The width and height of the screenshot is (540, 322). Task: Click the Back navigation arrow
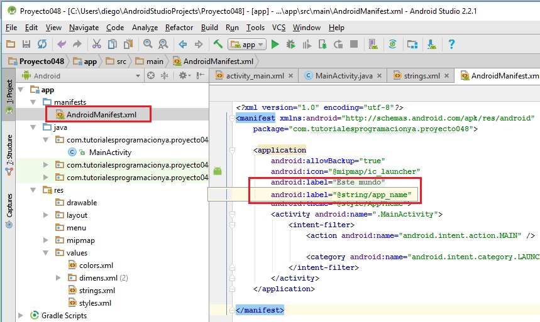pyautogui.click(x=183, y=44)
